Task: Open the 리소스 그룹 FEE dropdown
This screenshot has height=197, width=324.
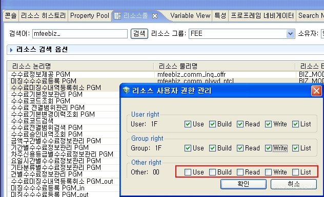Action: point(290,34)
